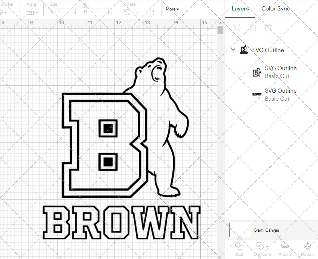Open the More dropdown
The height and width of the screenshot is (259, 318).
click(172, 9)
